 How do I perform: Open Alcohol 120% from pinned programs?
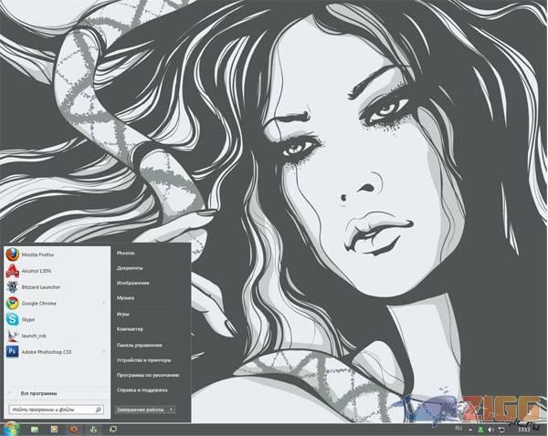tap(37, 271)
